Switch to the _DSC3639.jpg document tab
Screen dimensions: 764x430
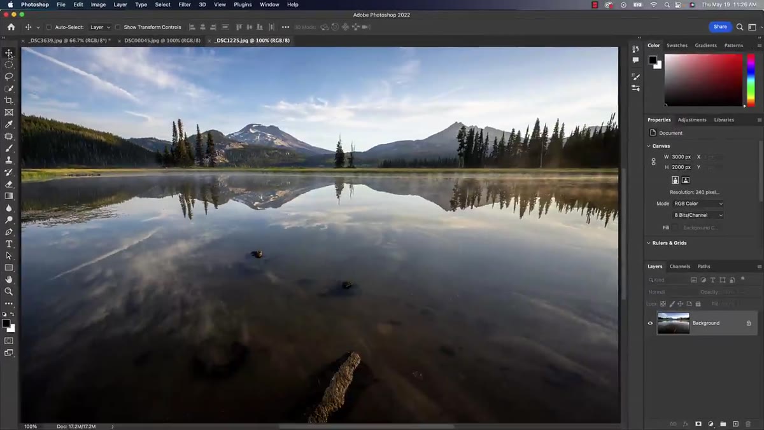click(69, 40)
